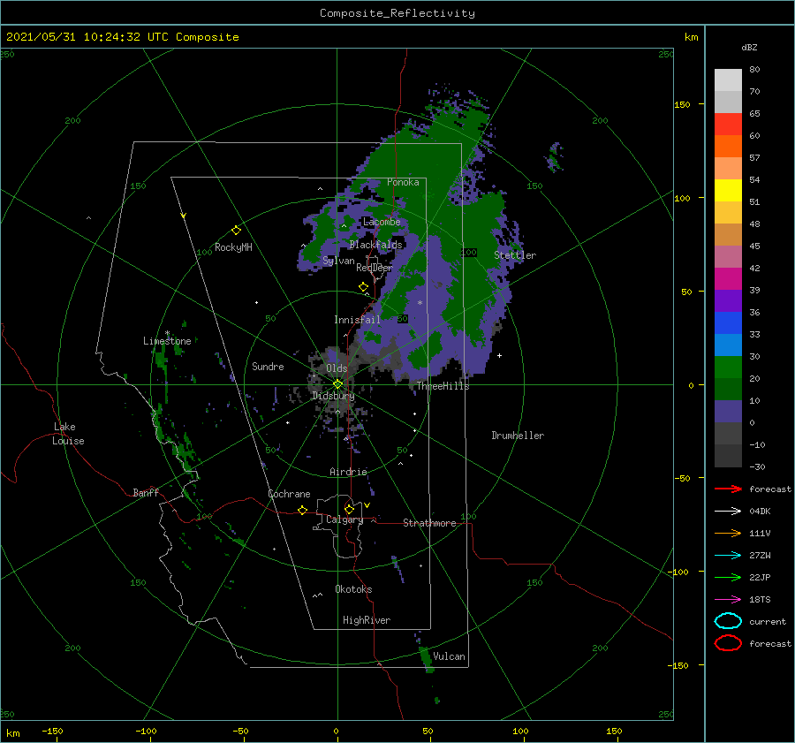The width and height of the screenshot is (795, 743).
Task: Click the Drumheller town label
Action: point(518,436)
